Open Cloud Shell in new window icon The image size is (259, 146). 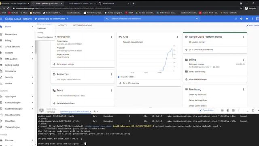(253, 110)
